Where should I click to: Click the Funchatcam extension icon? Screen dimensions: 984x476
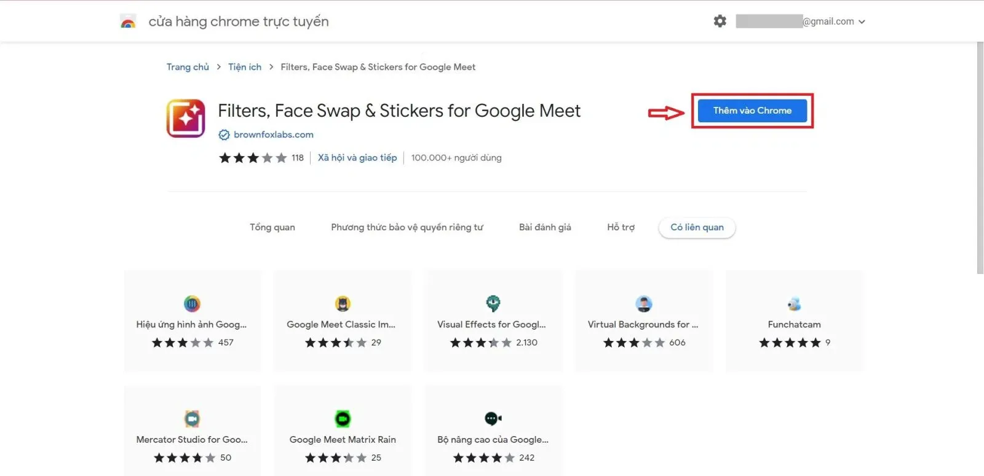point(794,303)
